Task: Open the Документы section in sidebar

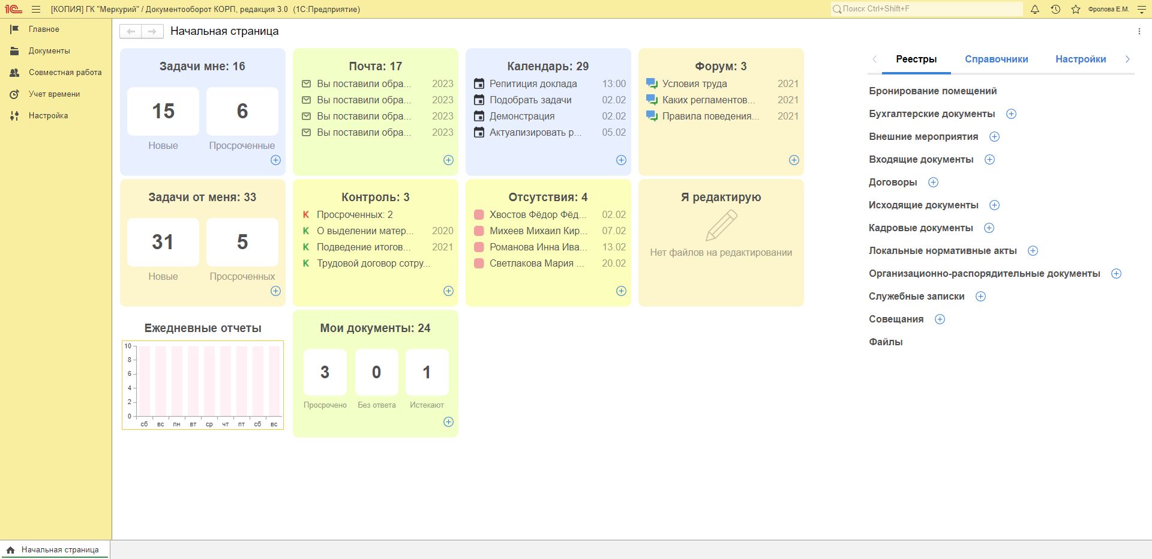Action: tap(49, 51)
